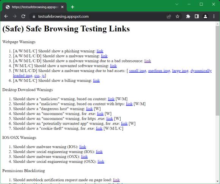Maximize the Chrome window
Image resolution: width=220 pixels, height=184 pixels.
click(x=201, y=4)
